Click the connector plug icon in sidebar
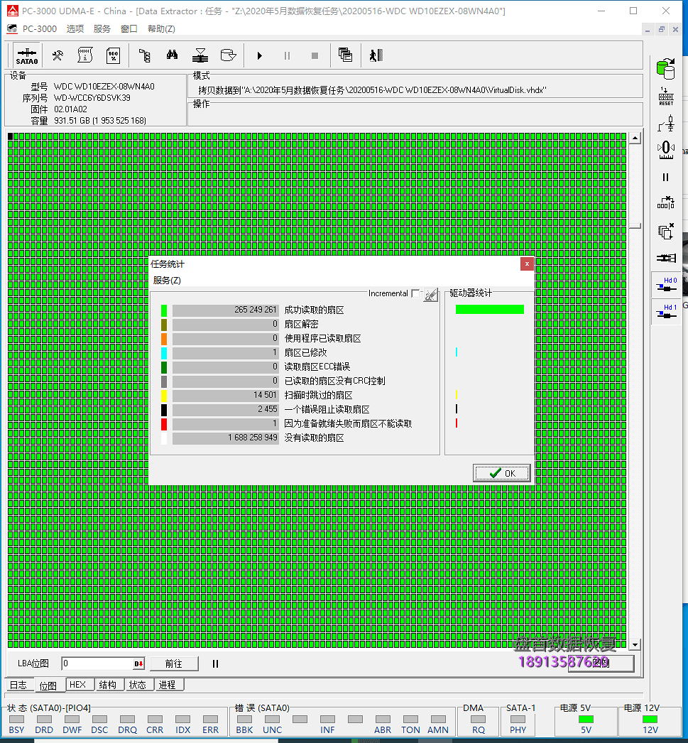Image resolution: width=688 pixels, height=743 pixels. pos(666,259)
